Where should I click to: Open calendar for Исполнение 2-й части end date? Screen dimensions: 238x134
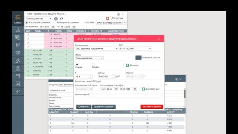coord(135,89)
